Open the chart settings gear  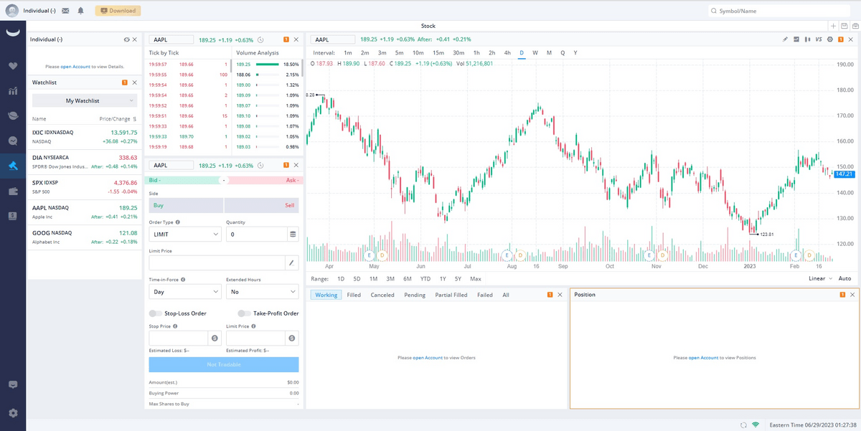[x=830, y=39]
